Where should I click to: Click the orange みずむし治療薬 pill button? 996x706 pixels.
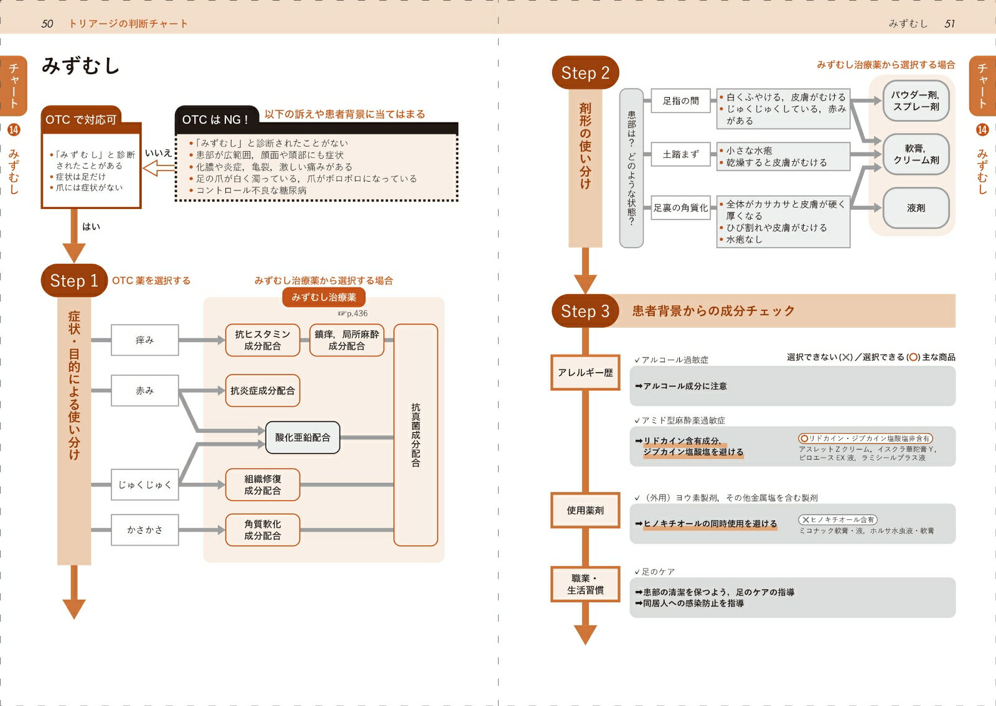pos(324,297)
